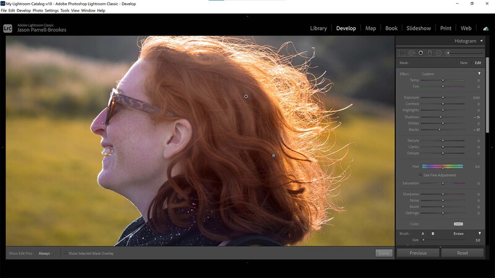Image resolution: width=495 pixels, height=278 pixels.
Task: Collapse the bottom filmstrip panel arrow
Action: (x=247, y=262)
